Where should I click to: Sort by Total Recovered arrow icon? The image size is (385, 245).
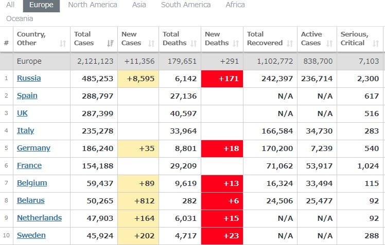(x=290, y=44)
